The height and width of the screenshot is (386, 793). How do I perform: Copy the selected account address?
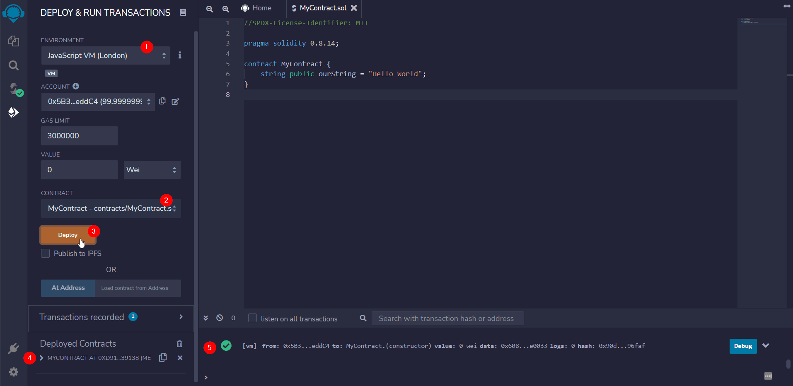click(162, 101)
